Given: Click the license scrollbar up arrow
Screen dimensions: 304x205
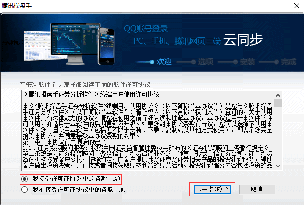Looking at the screenshot, I should (x=278, y=95).
